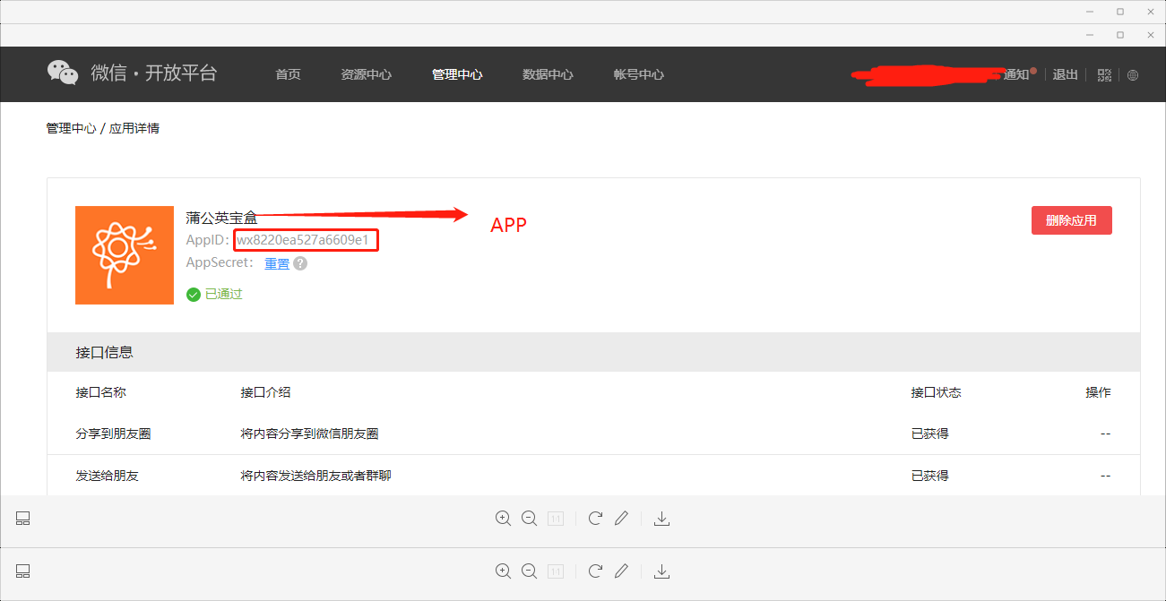Click the pencil edit icon in lower toolbar
This screenshot has height=601, width=1166.
point(621,571)
